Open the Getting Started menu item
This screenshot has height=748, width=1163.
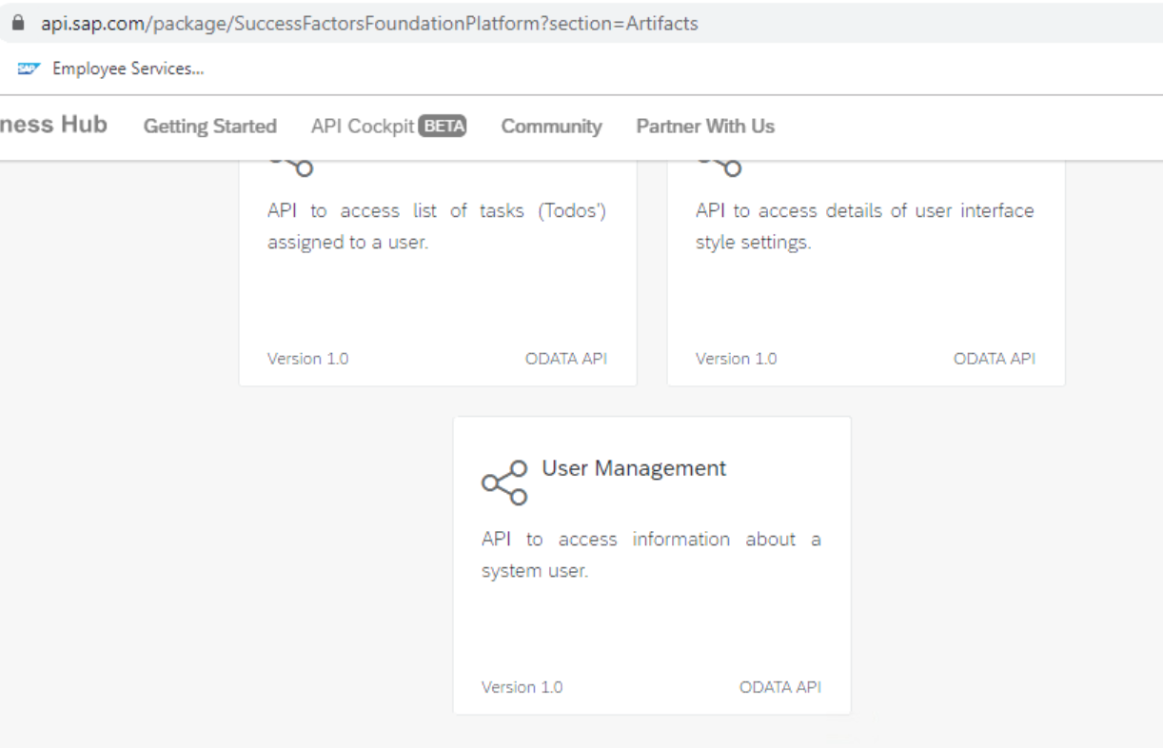[209, 125]
